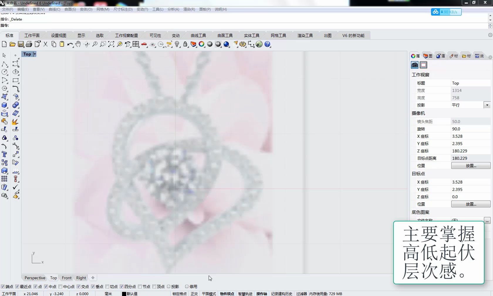Viewport: 493px width, 296px height.
Task: Open the 投影 projection dropdown
Action: (487, 105)
